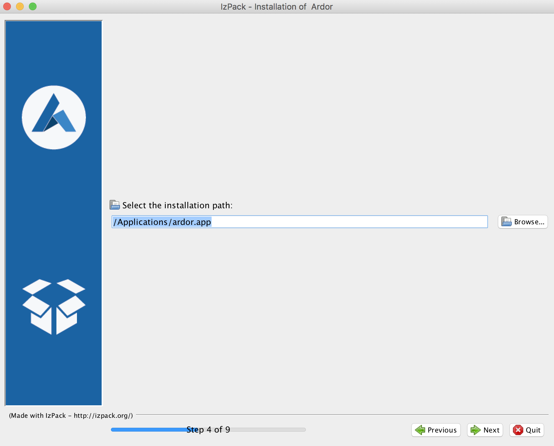
Task: Click the folder icon on the Browse button
Action: [506, 222]
